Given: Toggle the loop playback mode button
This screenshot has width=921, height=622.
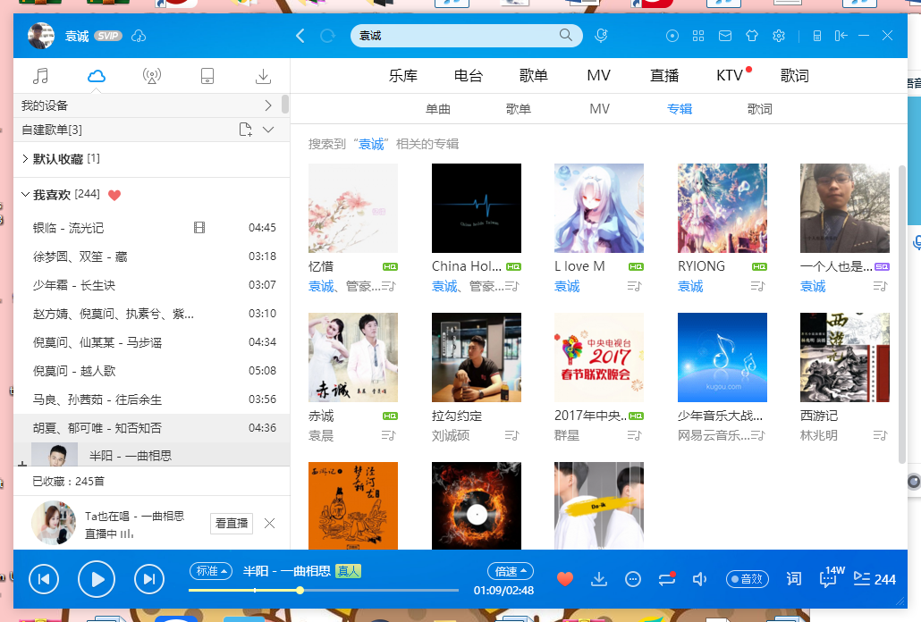Looking at the screenshot, I should coord(667,579).
